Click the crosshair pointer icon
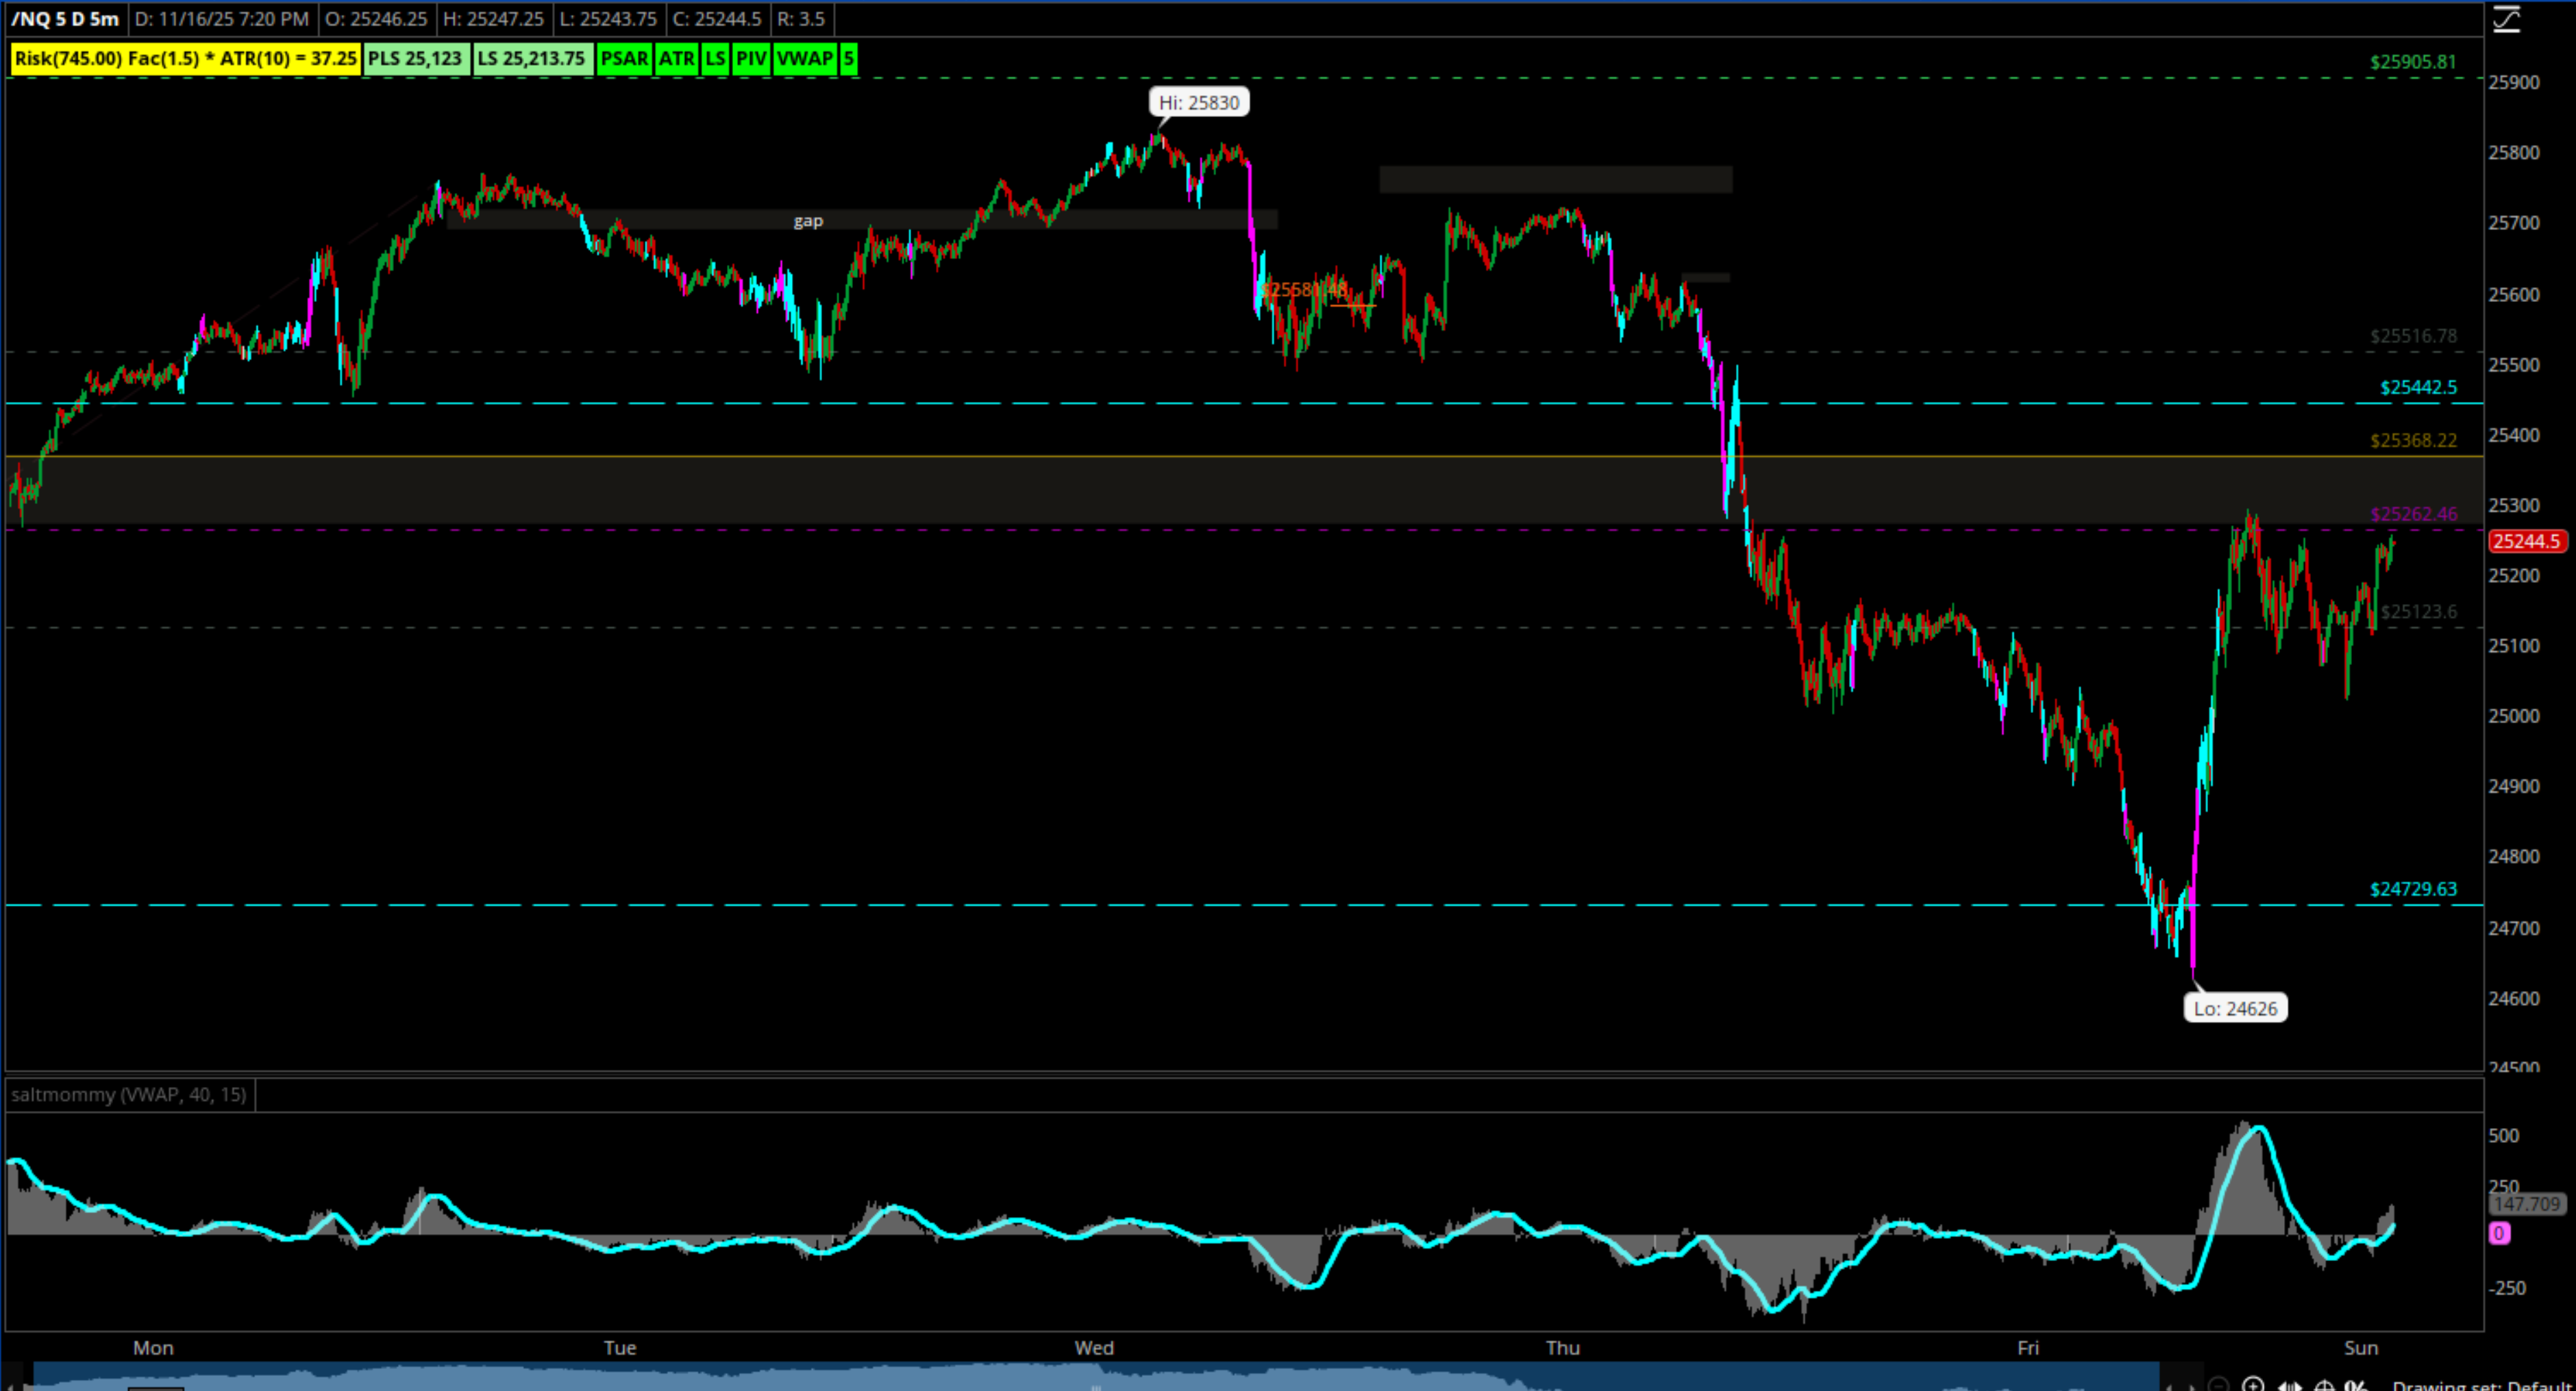Image resolution: width=2576 pixels, height=1391 pixels. (2325, 1387)
